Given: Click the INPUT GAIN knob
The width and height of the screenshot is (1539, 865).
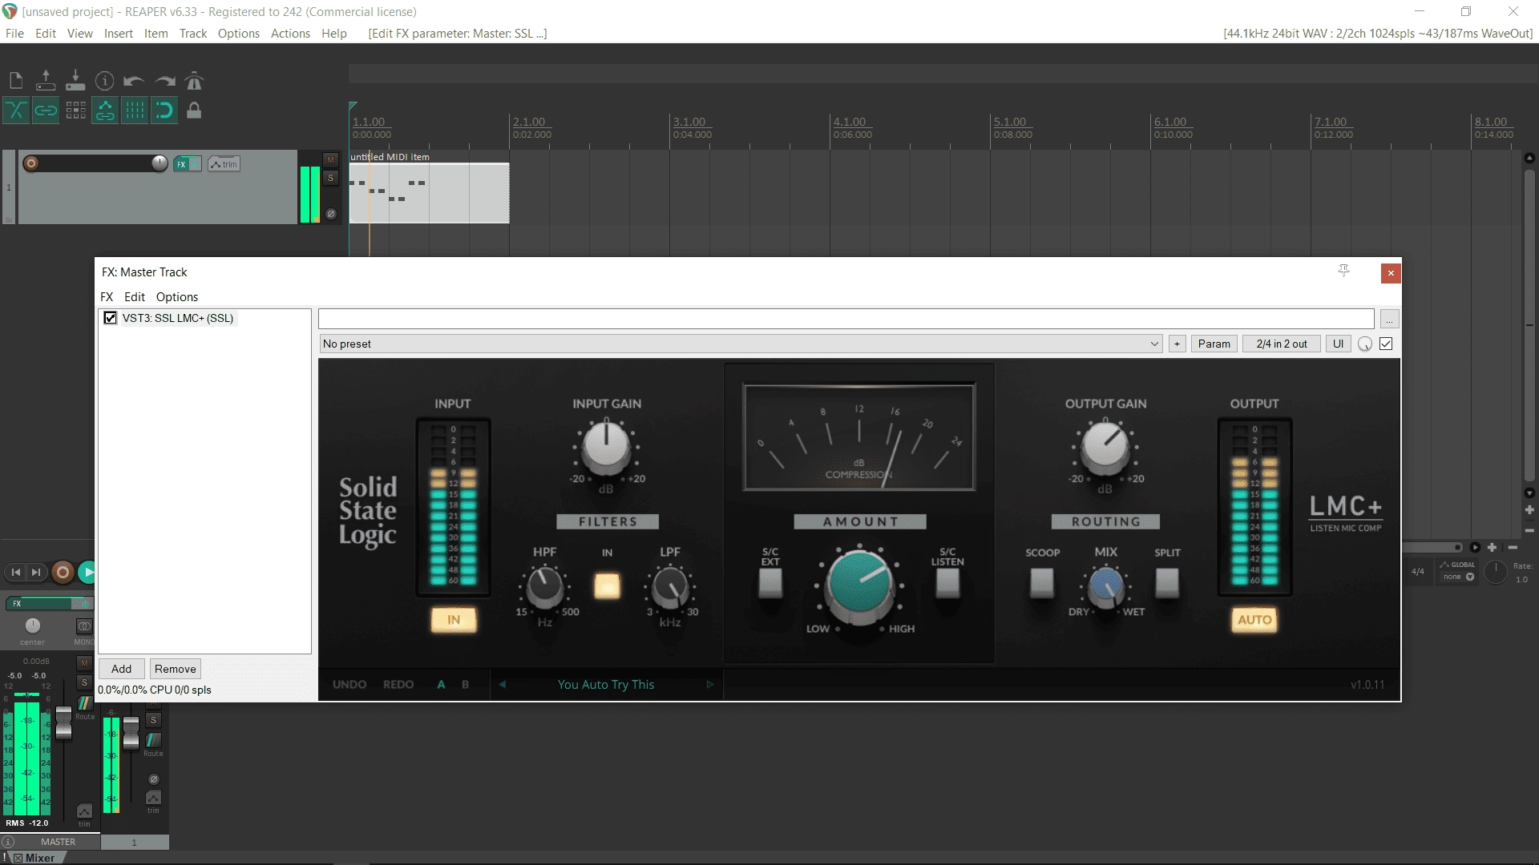Looking at the screenshot, I should coord(606,445).
